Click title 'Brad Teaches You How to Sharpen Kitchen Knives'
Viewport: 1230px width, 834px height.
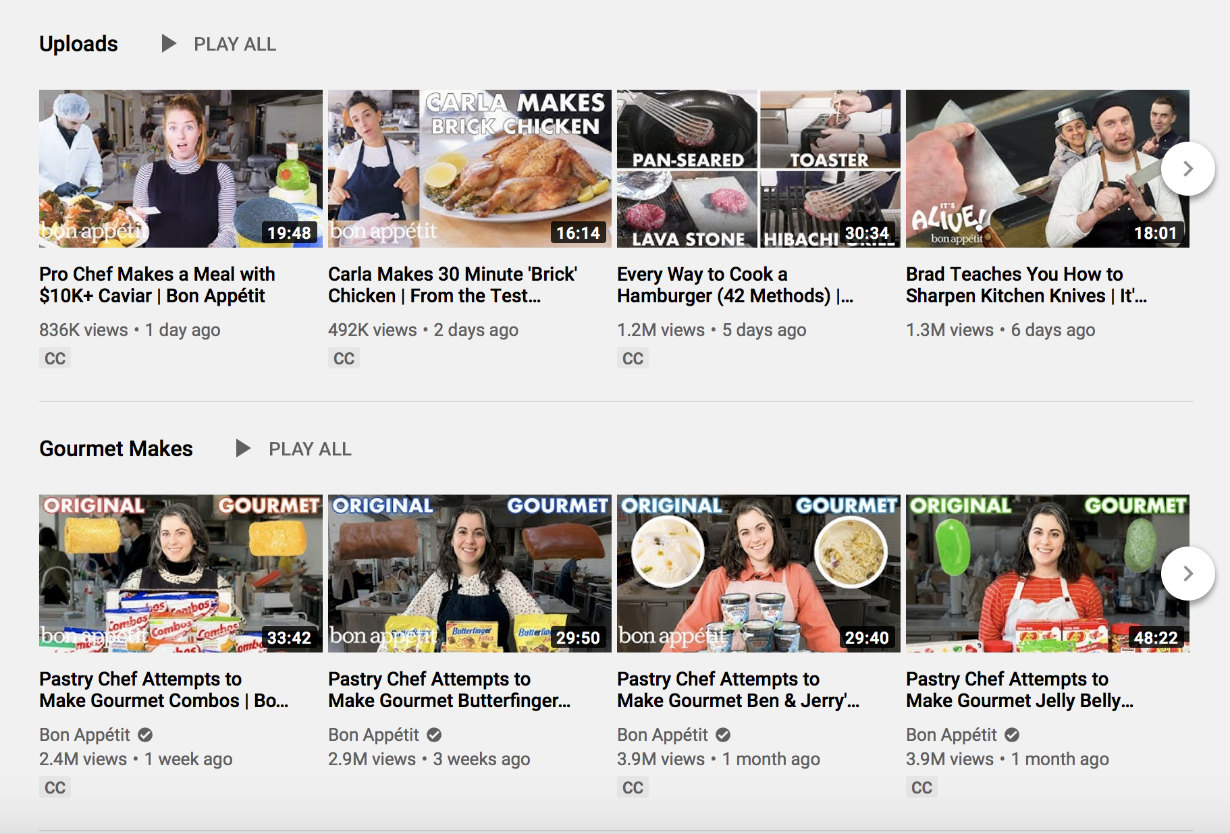(x=1026, y=285)
